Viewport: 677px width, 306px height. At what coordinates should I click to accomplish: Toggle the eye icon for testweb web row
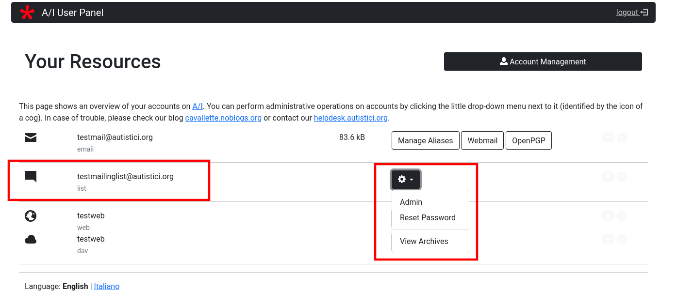point(608,216)
